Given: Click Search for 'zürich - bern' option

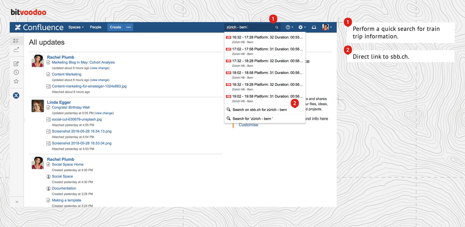Looking at the screenshot, I should (265, 119).
